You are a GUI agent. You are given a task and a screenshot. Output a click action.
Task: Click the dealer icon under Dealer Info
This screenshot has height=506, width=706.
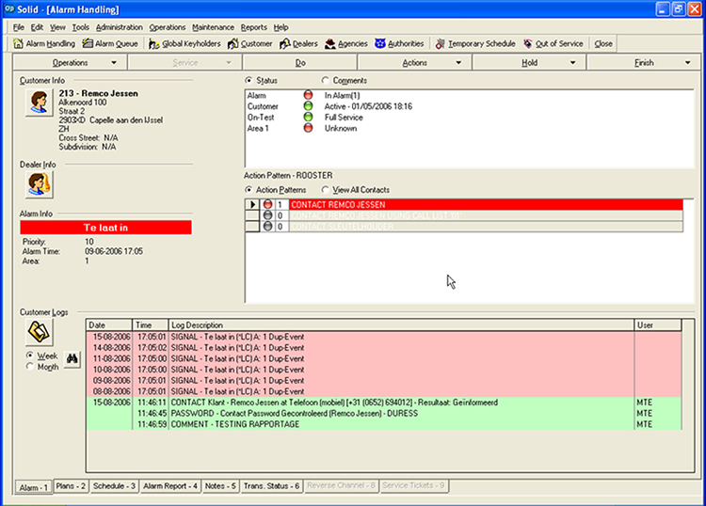tap(38, 185)
